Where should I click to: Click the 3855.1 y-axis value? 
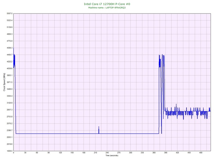(10, 75)
